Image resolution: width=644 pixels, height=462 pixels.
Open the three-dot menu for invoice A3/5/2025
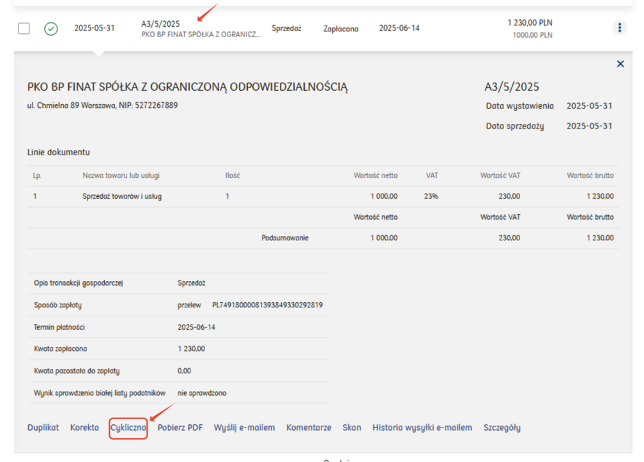tap(619, 27)
